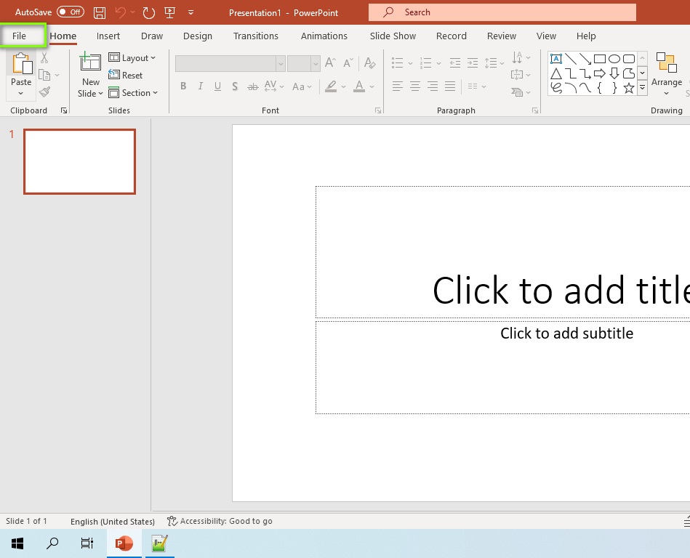This screenshot has width=690, height=558.
Task: Open the Paste options dropdown arrow
Action: pos(20,93)
